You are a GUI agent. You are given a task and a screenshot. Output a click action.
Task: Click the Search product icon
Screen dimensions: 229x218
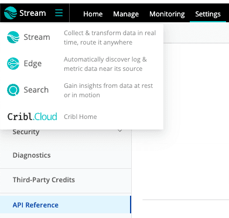tap(13, 90)
